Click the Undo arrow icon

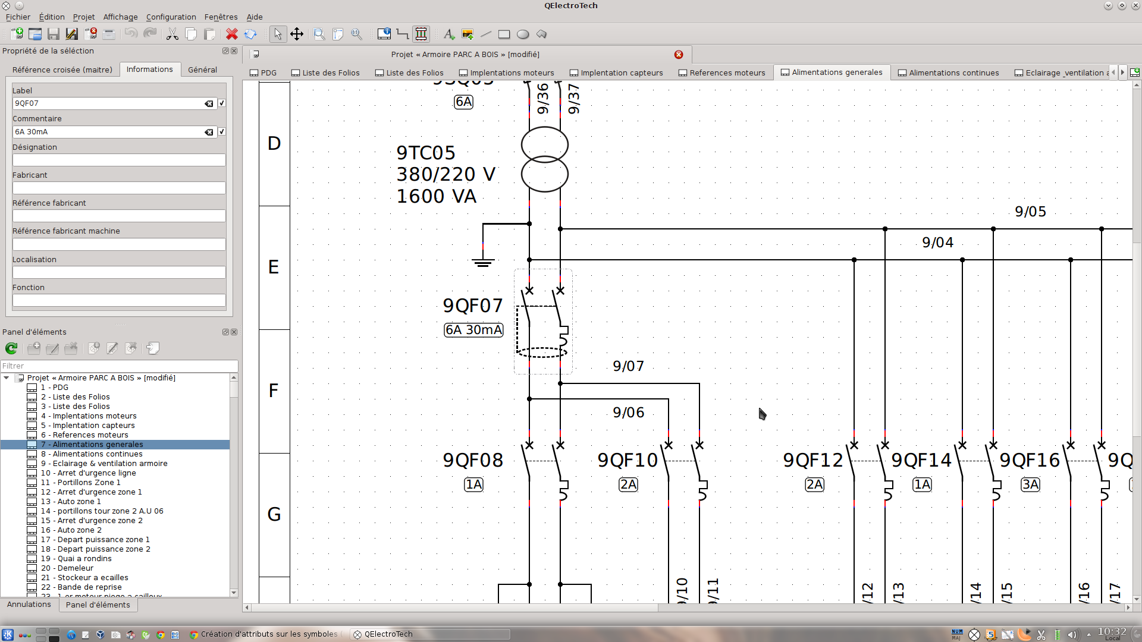pyautogui.click(x=131, y=34)
